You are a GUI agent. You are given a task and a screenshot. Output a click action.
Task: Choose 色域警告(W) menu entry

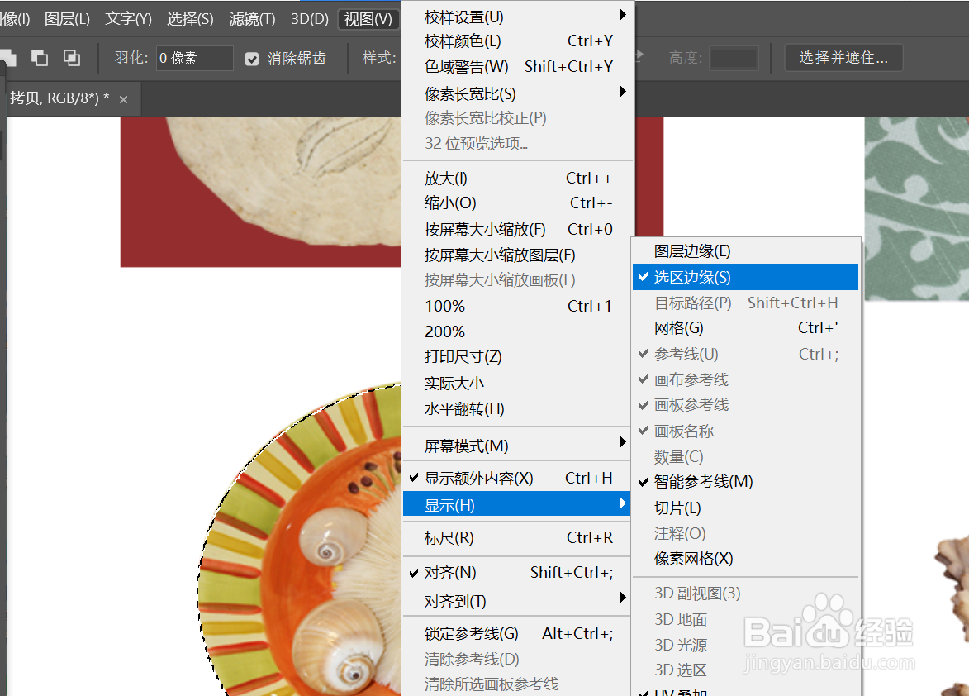(517, 66)
